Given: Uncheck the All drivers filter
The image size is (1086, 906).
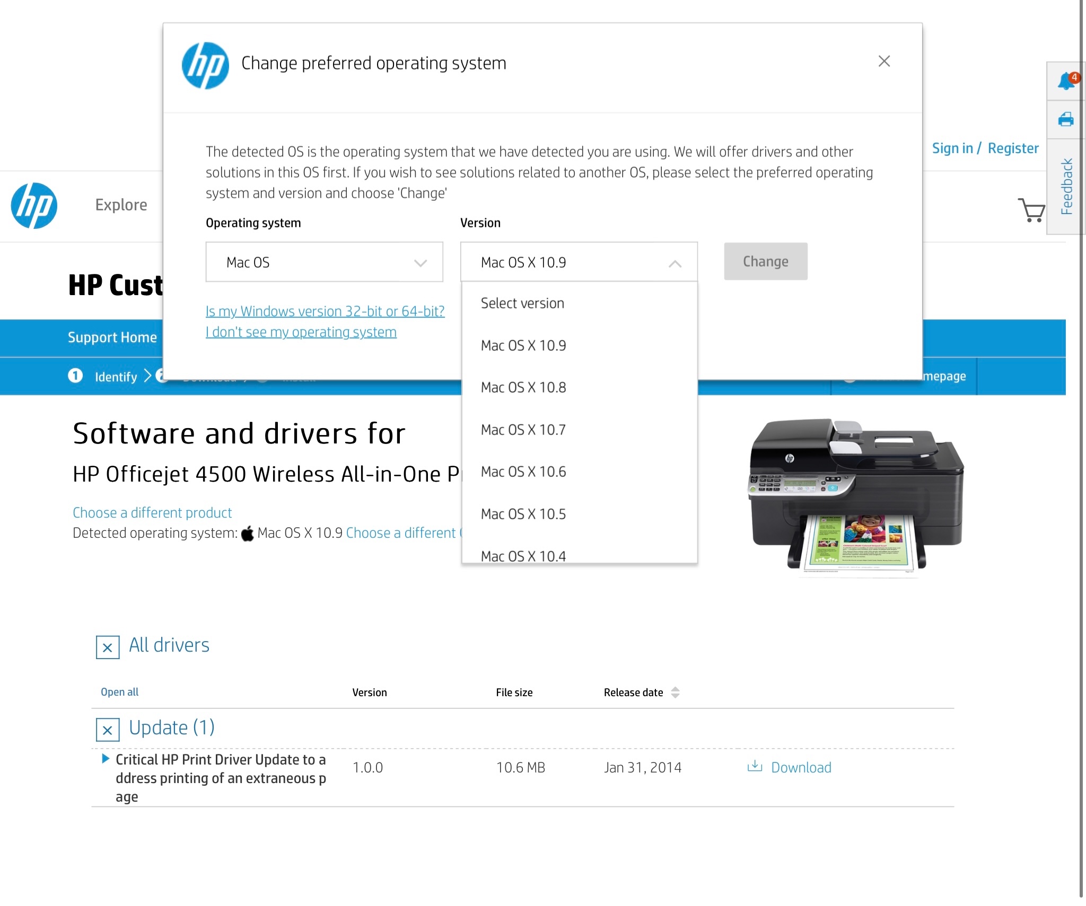Looking at the screenshot, I should [107, 647].
